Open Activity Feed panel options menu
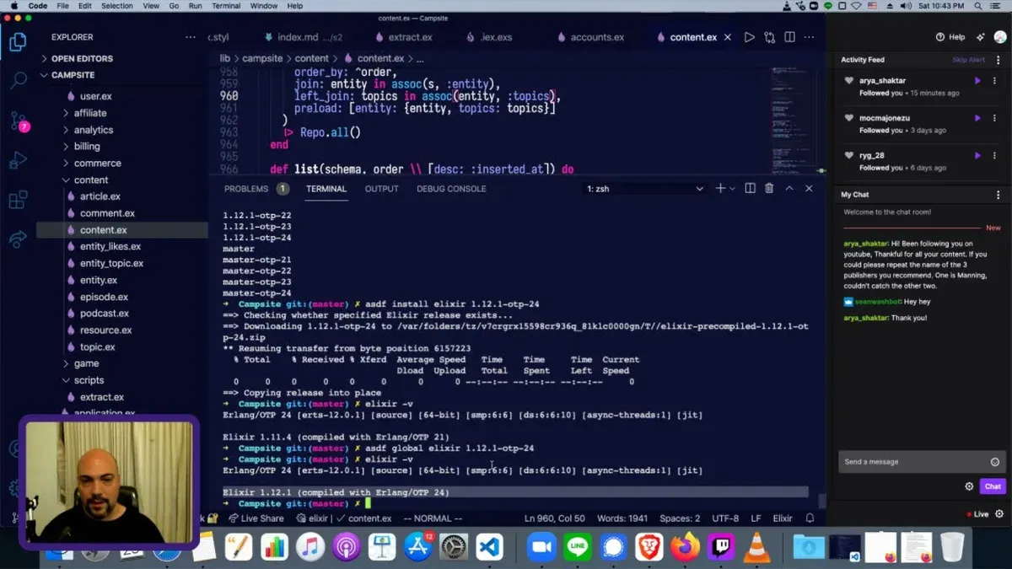This screenshot has width=1012, height=569. point(999,60)
